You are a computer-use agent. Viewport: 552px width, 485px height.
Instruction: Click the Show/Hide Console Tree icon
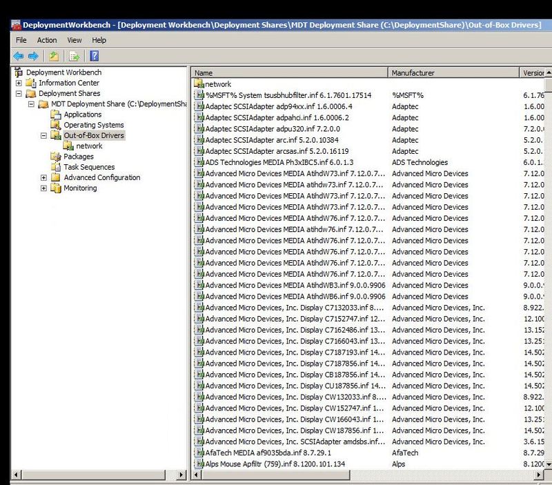pos(55,57)
